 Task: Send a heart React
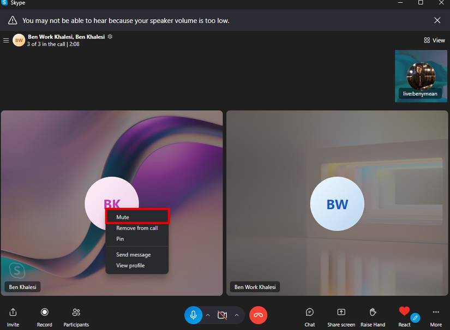[404, 312]
